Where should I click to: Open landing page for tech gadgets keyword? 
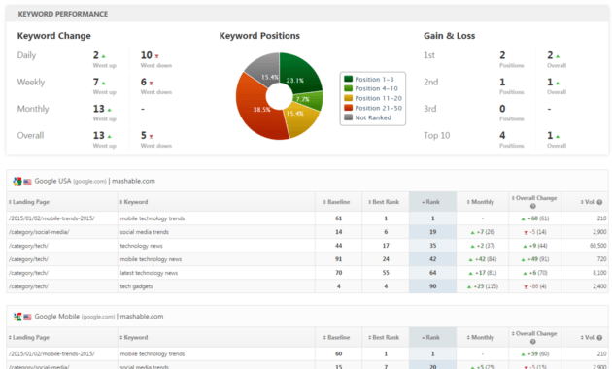click(28, 286)
